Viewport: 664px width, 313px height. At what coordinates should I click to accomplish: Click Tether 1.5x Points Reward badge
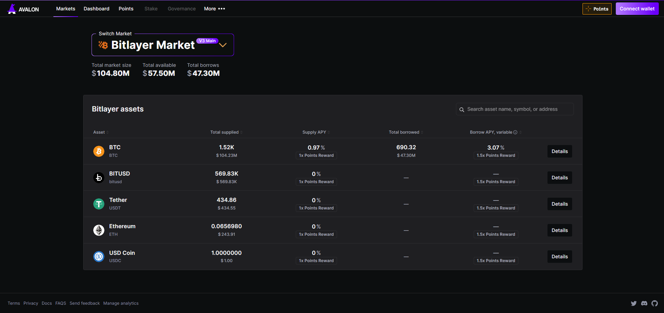click(496, 208)
